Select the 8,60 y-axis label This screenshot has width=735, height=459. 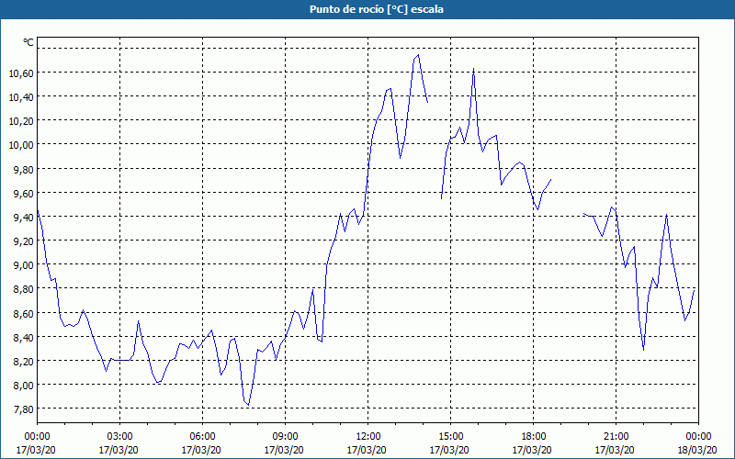pos(24,313)
